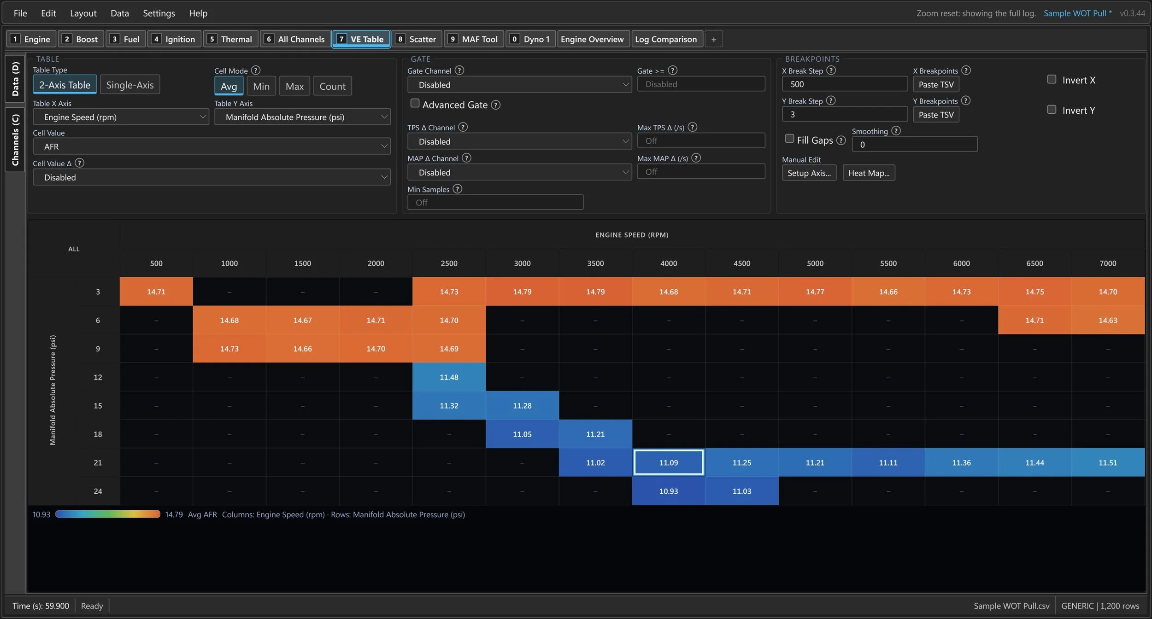This screenshot has width=1152, height=619.
Task: Open help icon beside Gate >=
Action: (673, 70)
